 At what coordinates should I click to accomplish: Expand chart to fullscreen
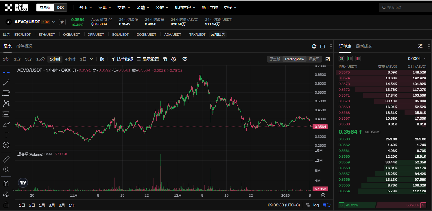pyautogui.click(x=328, y=59)
